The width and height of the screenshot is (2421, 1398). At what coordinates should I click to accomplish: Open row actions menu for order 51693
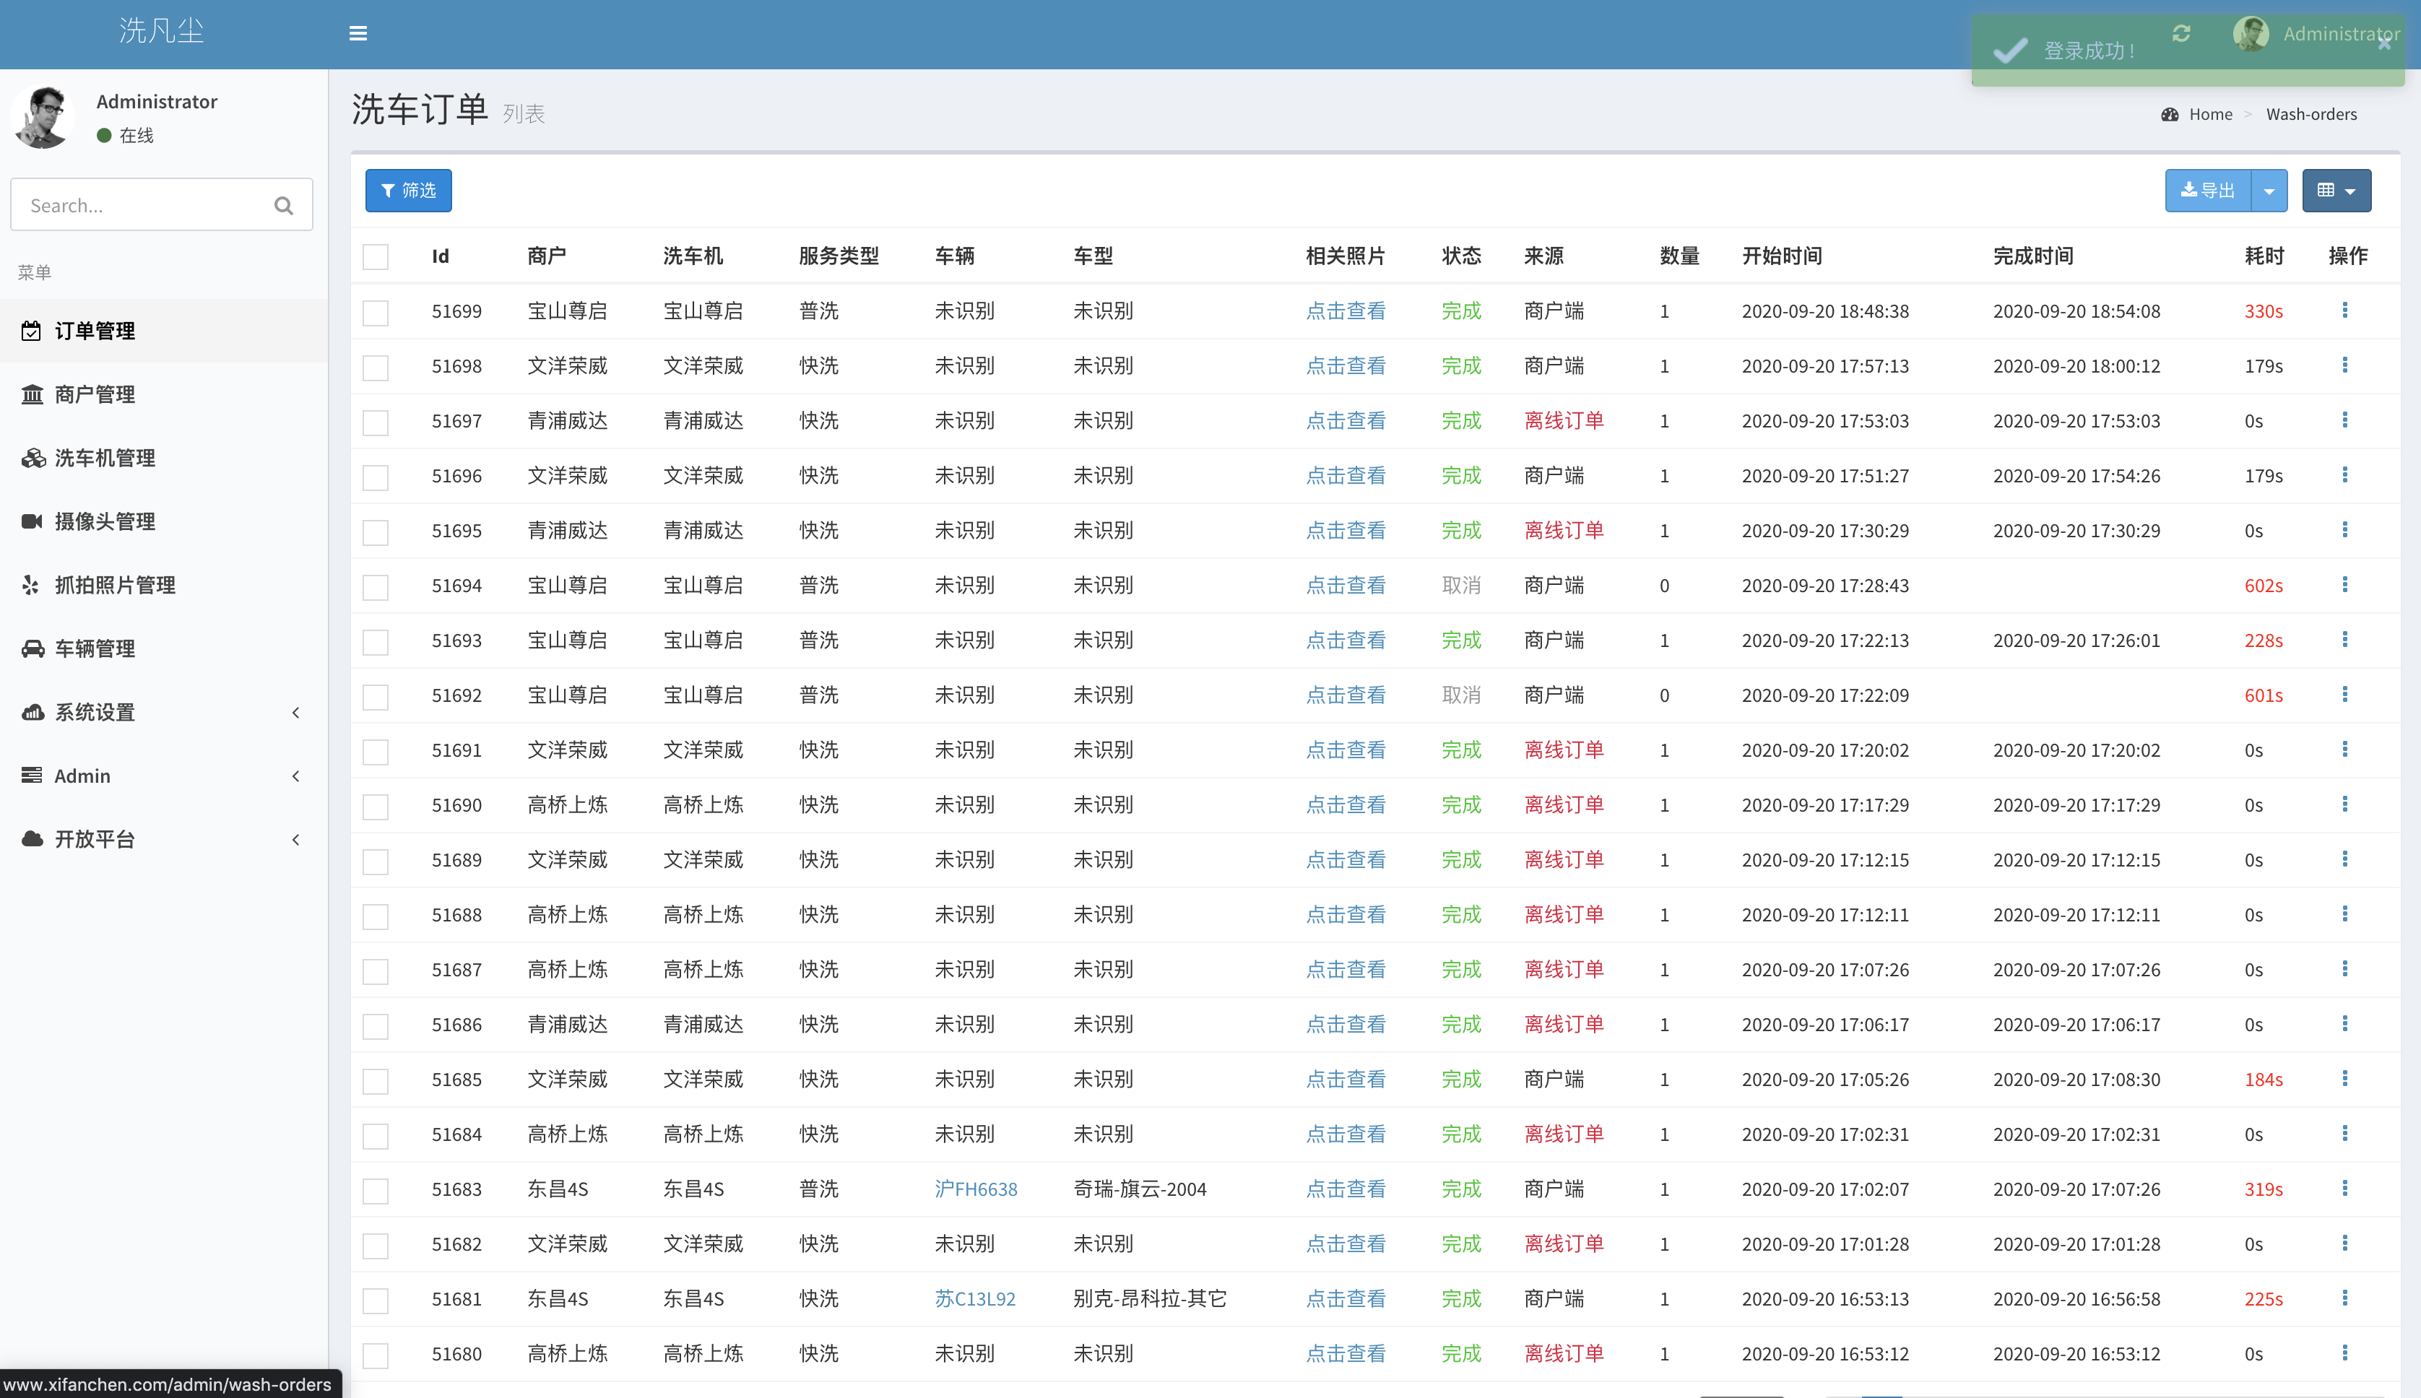(x=2345, y=638)
